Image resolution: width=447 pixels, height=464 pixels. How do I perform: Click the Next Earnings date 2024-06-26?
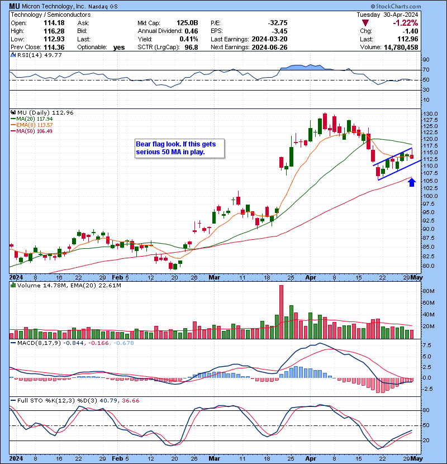tap(269, 48)
